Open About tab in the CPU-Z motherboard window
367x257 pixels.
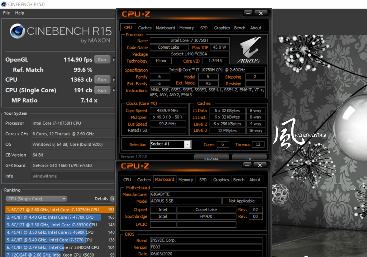(255, 180)
